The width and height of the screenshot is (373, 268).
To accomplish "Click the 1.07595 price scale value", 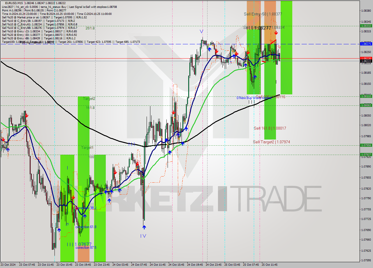I will [x=366, y=260].
